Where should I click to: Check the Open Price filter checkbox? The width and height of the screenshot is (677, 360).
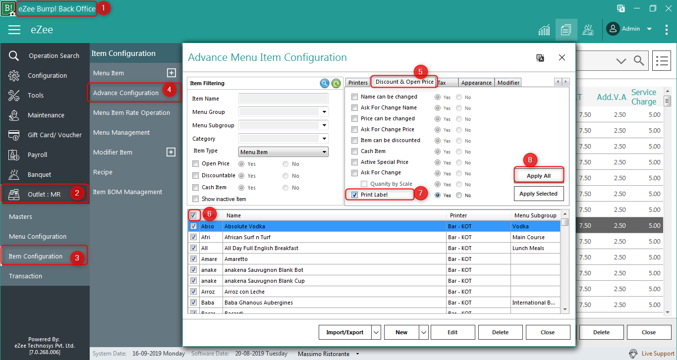[x=195, y=164]
